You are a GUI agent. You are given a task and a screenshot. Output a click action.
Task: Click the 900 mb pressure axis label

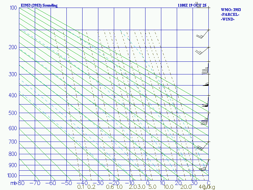[x=13, y=165]
